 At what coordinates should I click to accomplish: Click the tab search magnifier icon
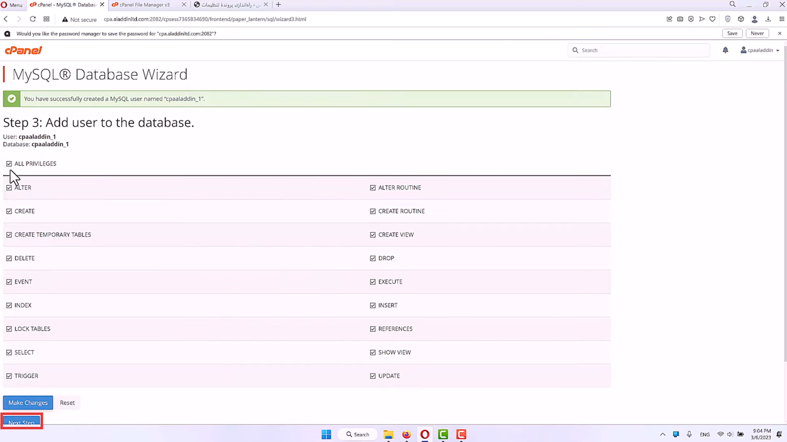point(732,5)
